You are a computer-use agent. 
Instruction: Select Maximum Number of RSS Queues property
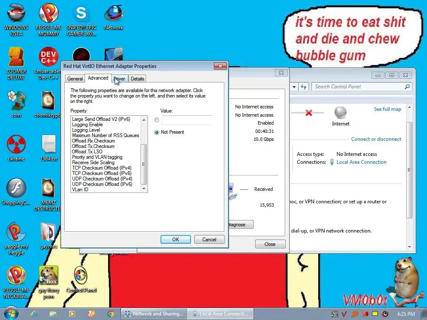[105, 135]
